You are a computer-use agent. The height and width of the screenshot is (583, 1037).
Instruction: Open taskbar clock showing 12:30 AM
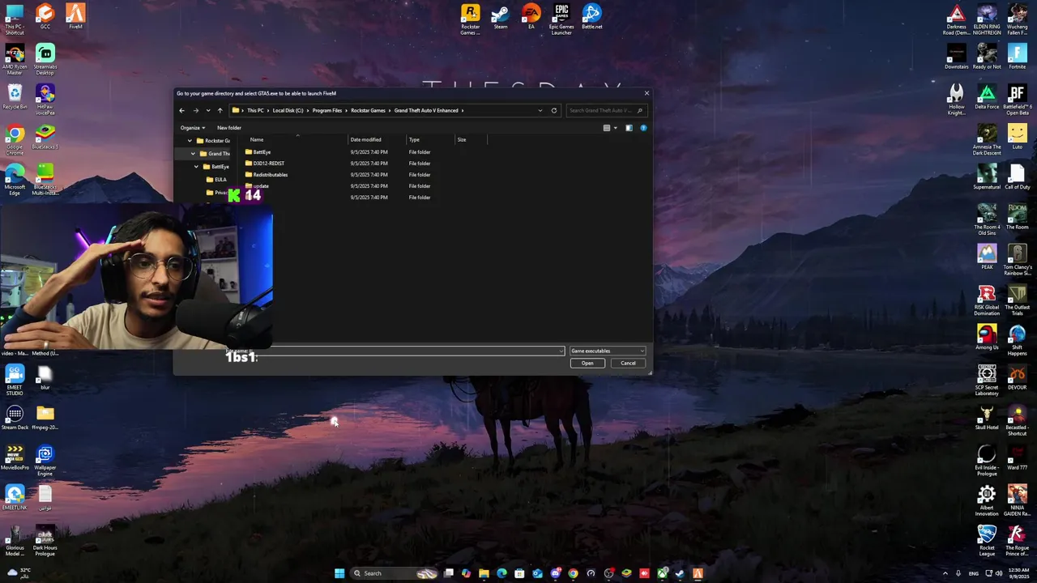(x=1019, y=573)
